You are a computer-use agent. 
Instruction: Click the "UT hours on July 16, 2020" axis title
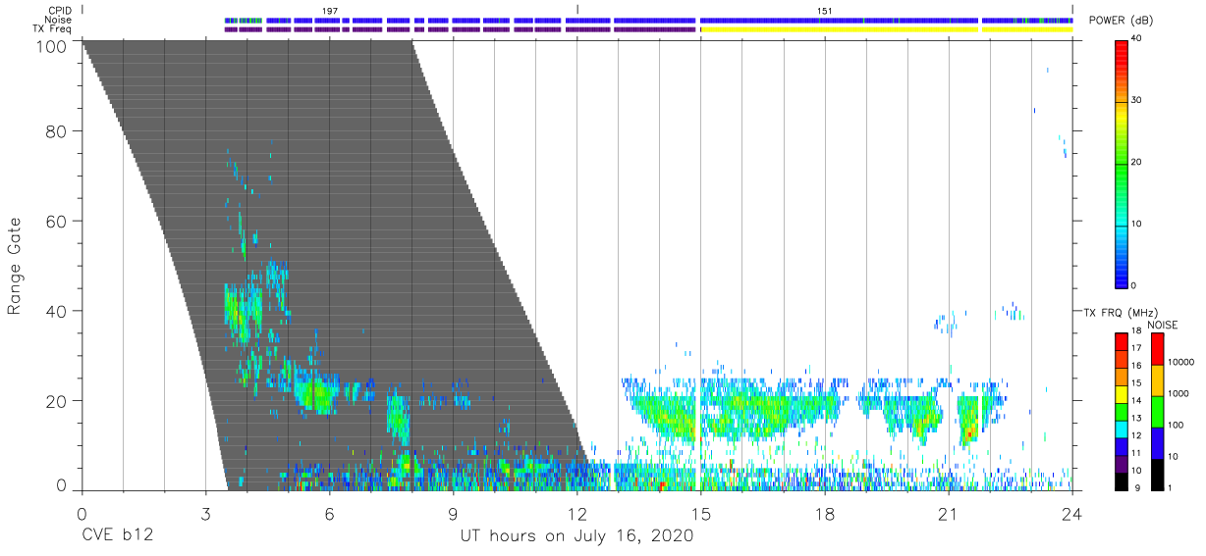point(576,536)
